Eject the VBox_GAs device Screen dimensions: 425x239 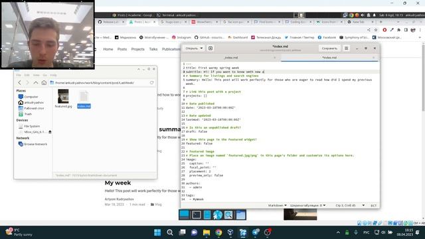click(50, 132)
